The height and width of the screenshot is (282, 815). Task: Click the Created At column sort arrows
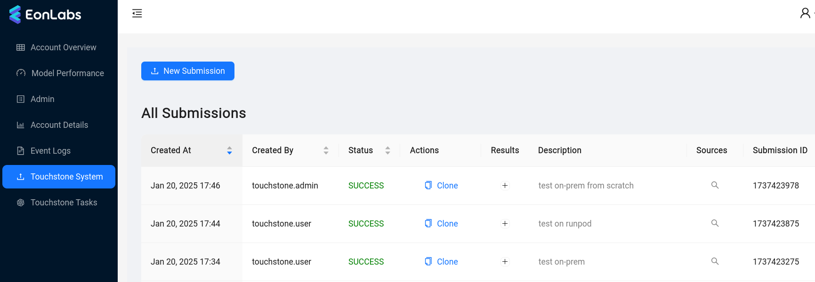click(229, 150)
